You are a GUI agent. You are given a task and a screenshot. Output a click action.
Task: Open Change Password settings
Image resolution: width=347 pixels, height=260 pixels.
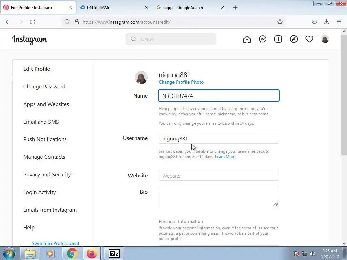(x=44, y=86)
